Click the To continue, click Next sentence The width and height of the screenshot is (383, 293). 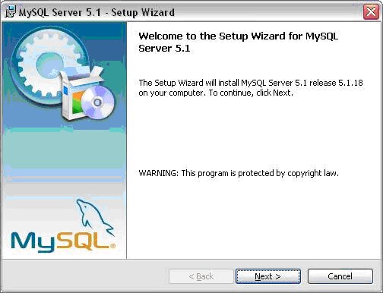tap(251, 93)
